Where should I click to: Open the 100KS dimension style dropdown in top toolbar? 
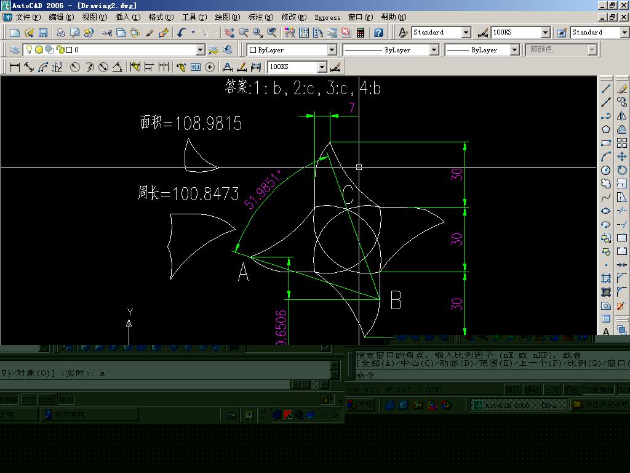545,33
